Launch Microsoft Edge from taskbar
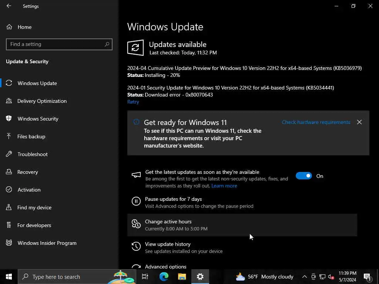This screenshot has height=284, width=379. (164, 277)
